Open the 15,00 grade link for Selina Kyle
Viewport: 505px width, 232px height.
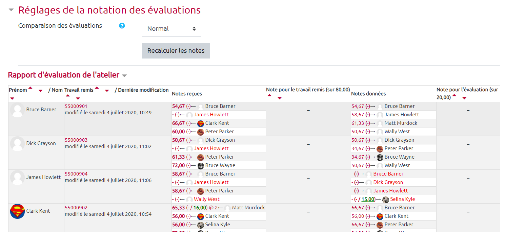coord(368,199)
